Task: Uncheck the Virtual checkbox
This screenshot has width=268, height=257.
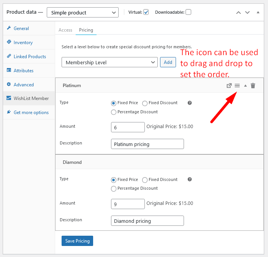Action: click(x=146, y=12)
